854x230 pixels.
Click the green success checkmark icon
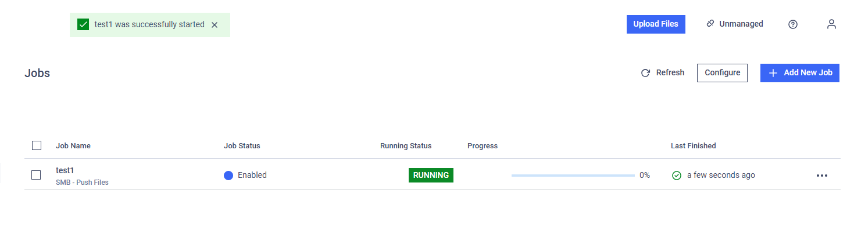83,25
